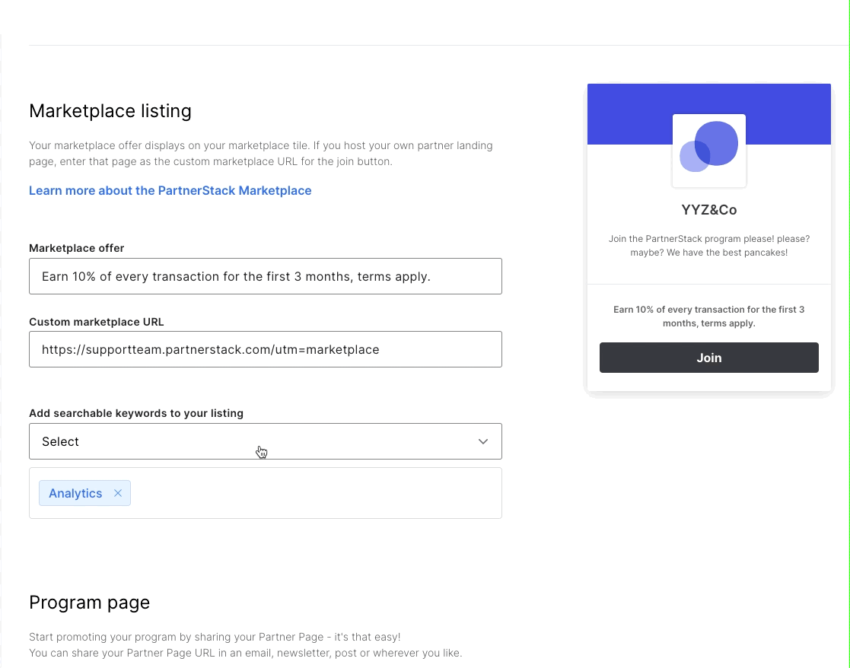Click the Join button on preview tile

[709, 358]
